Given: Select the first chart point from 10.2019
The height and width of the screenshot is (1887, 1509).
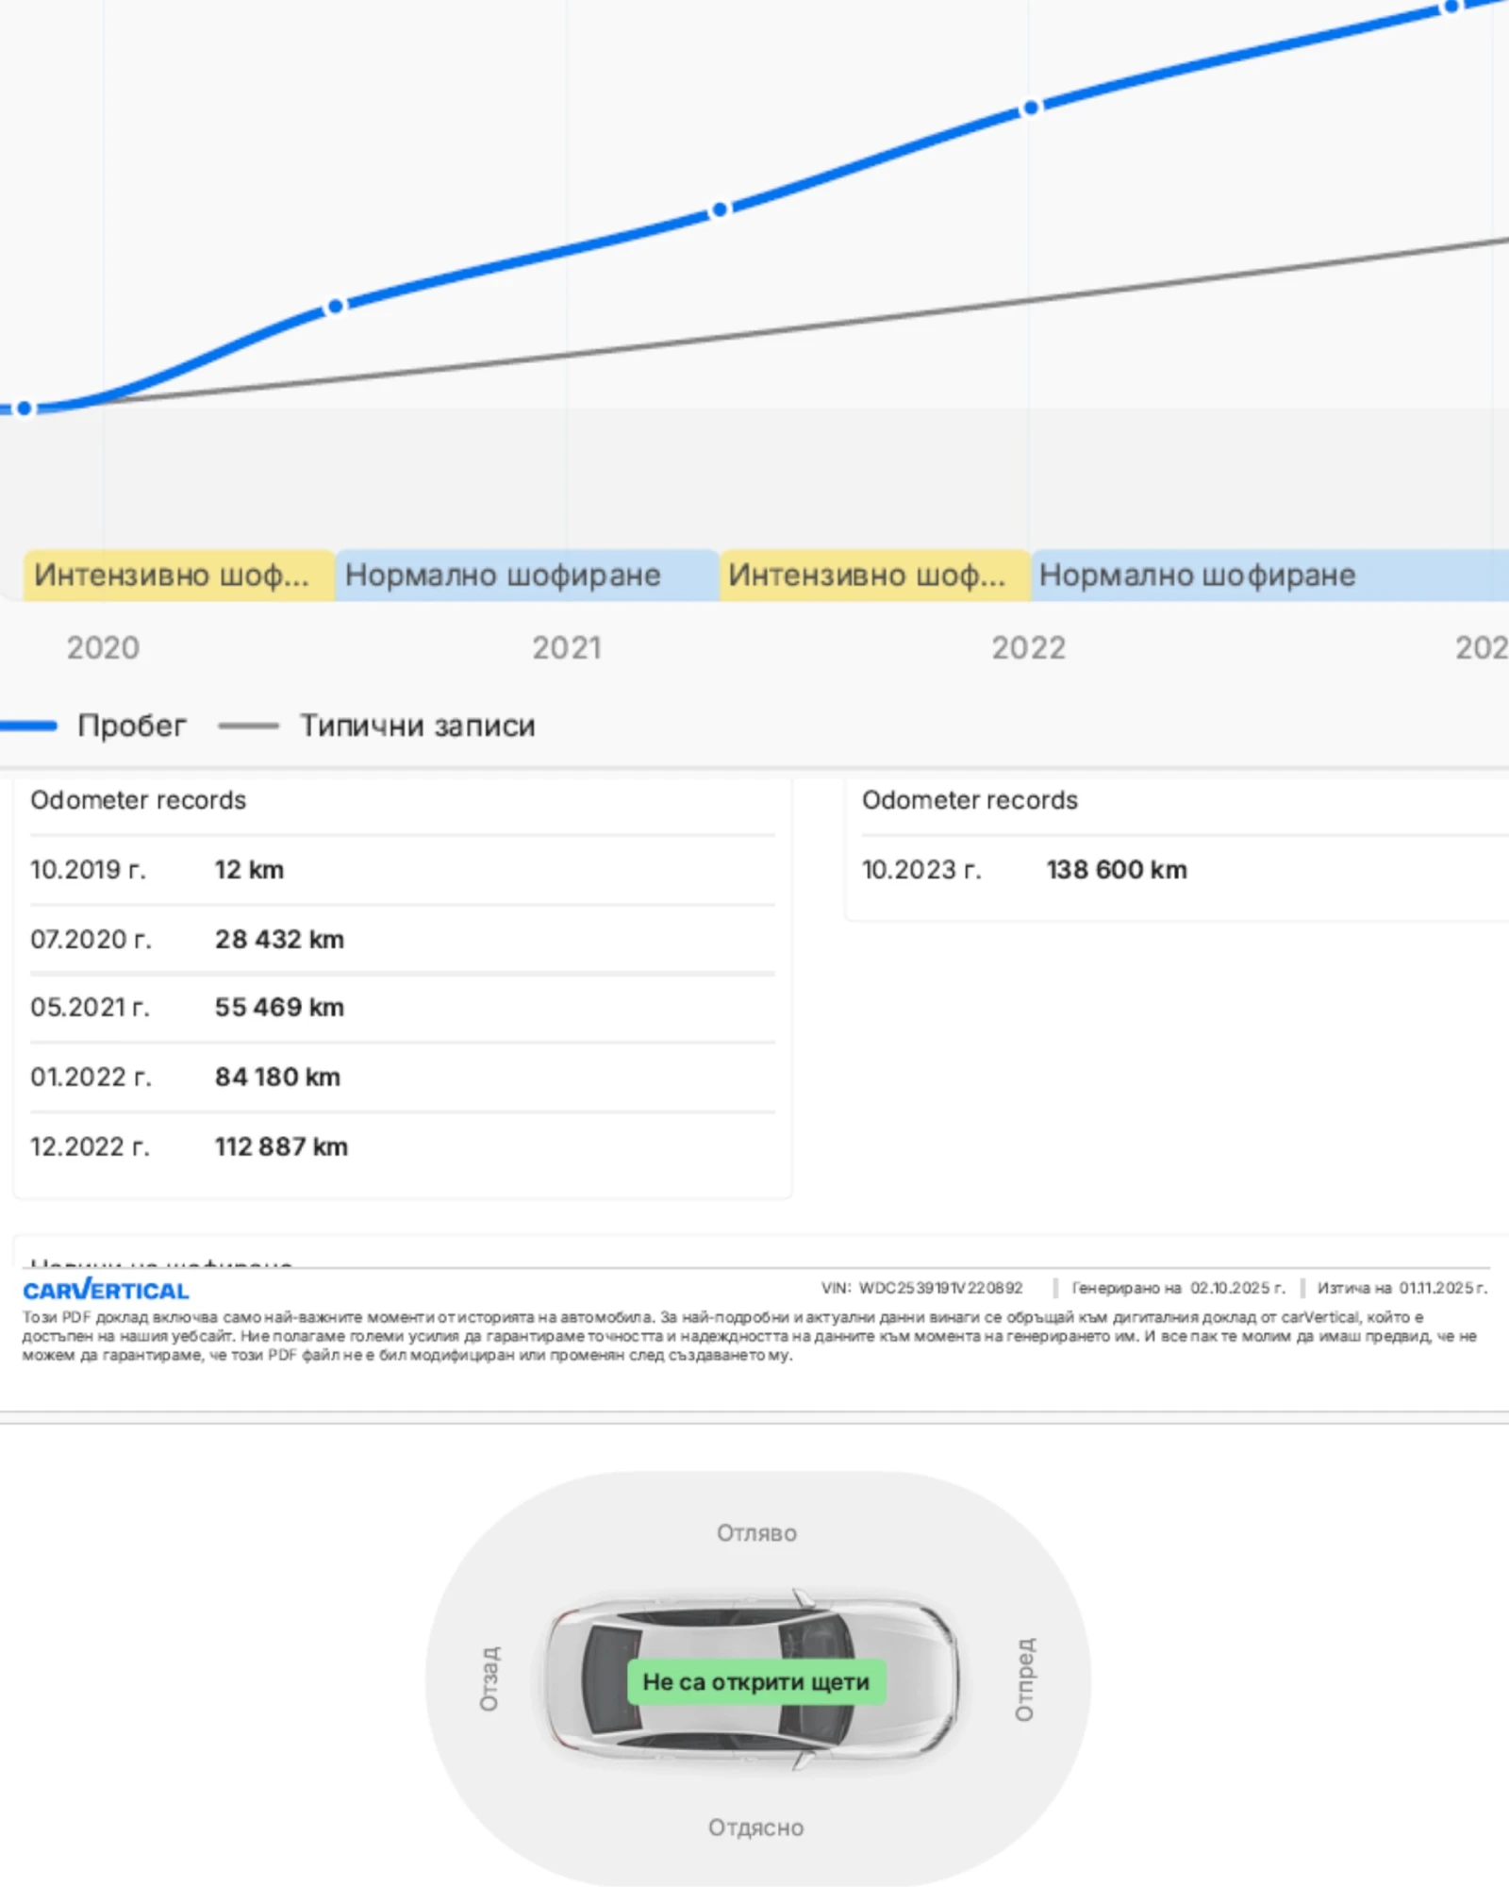Looking at the screenshot, I should (25, 409).
